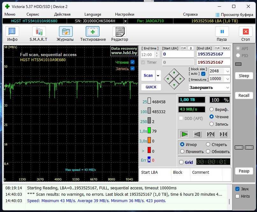Image resolution: width=257 pixels, height=212 pixels.
Task: Click the green 1,0s block swatch
Action: (x=149, y=130)
